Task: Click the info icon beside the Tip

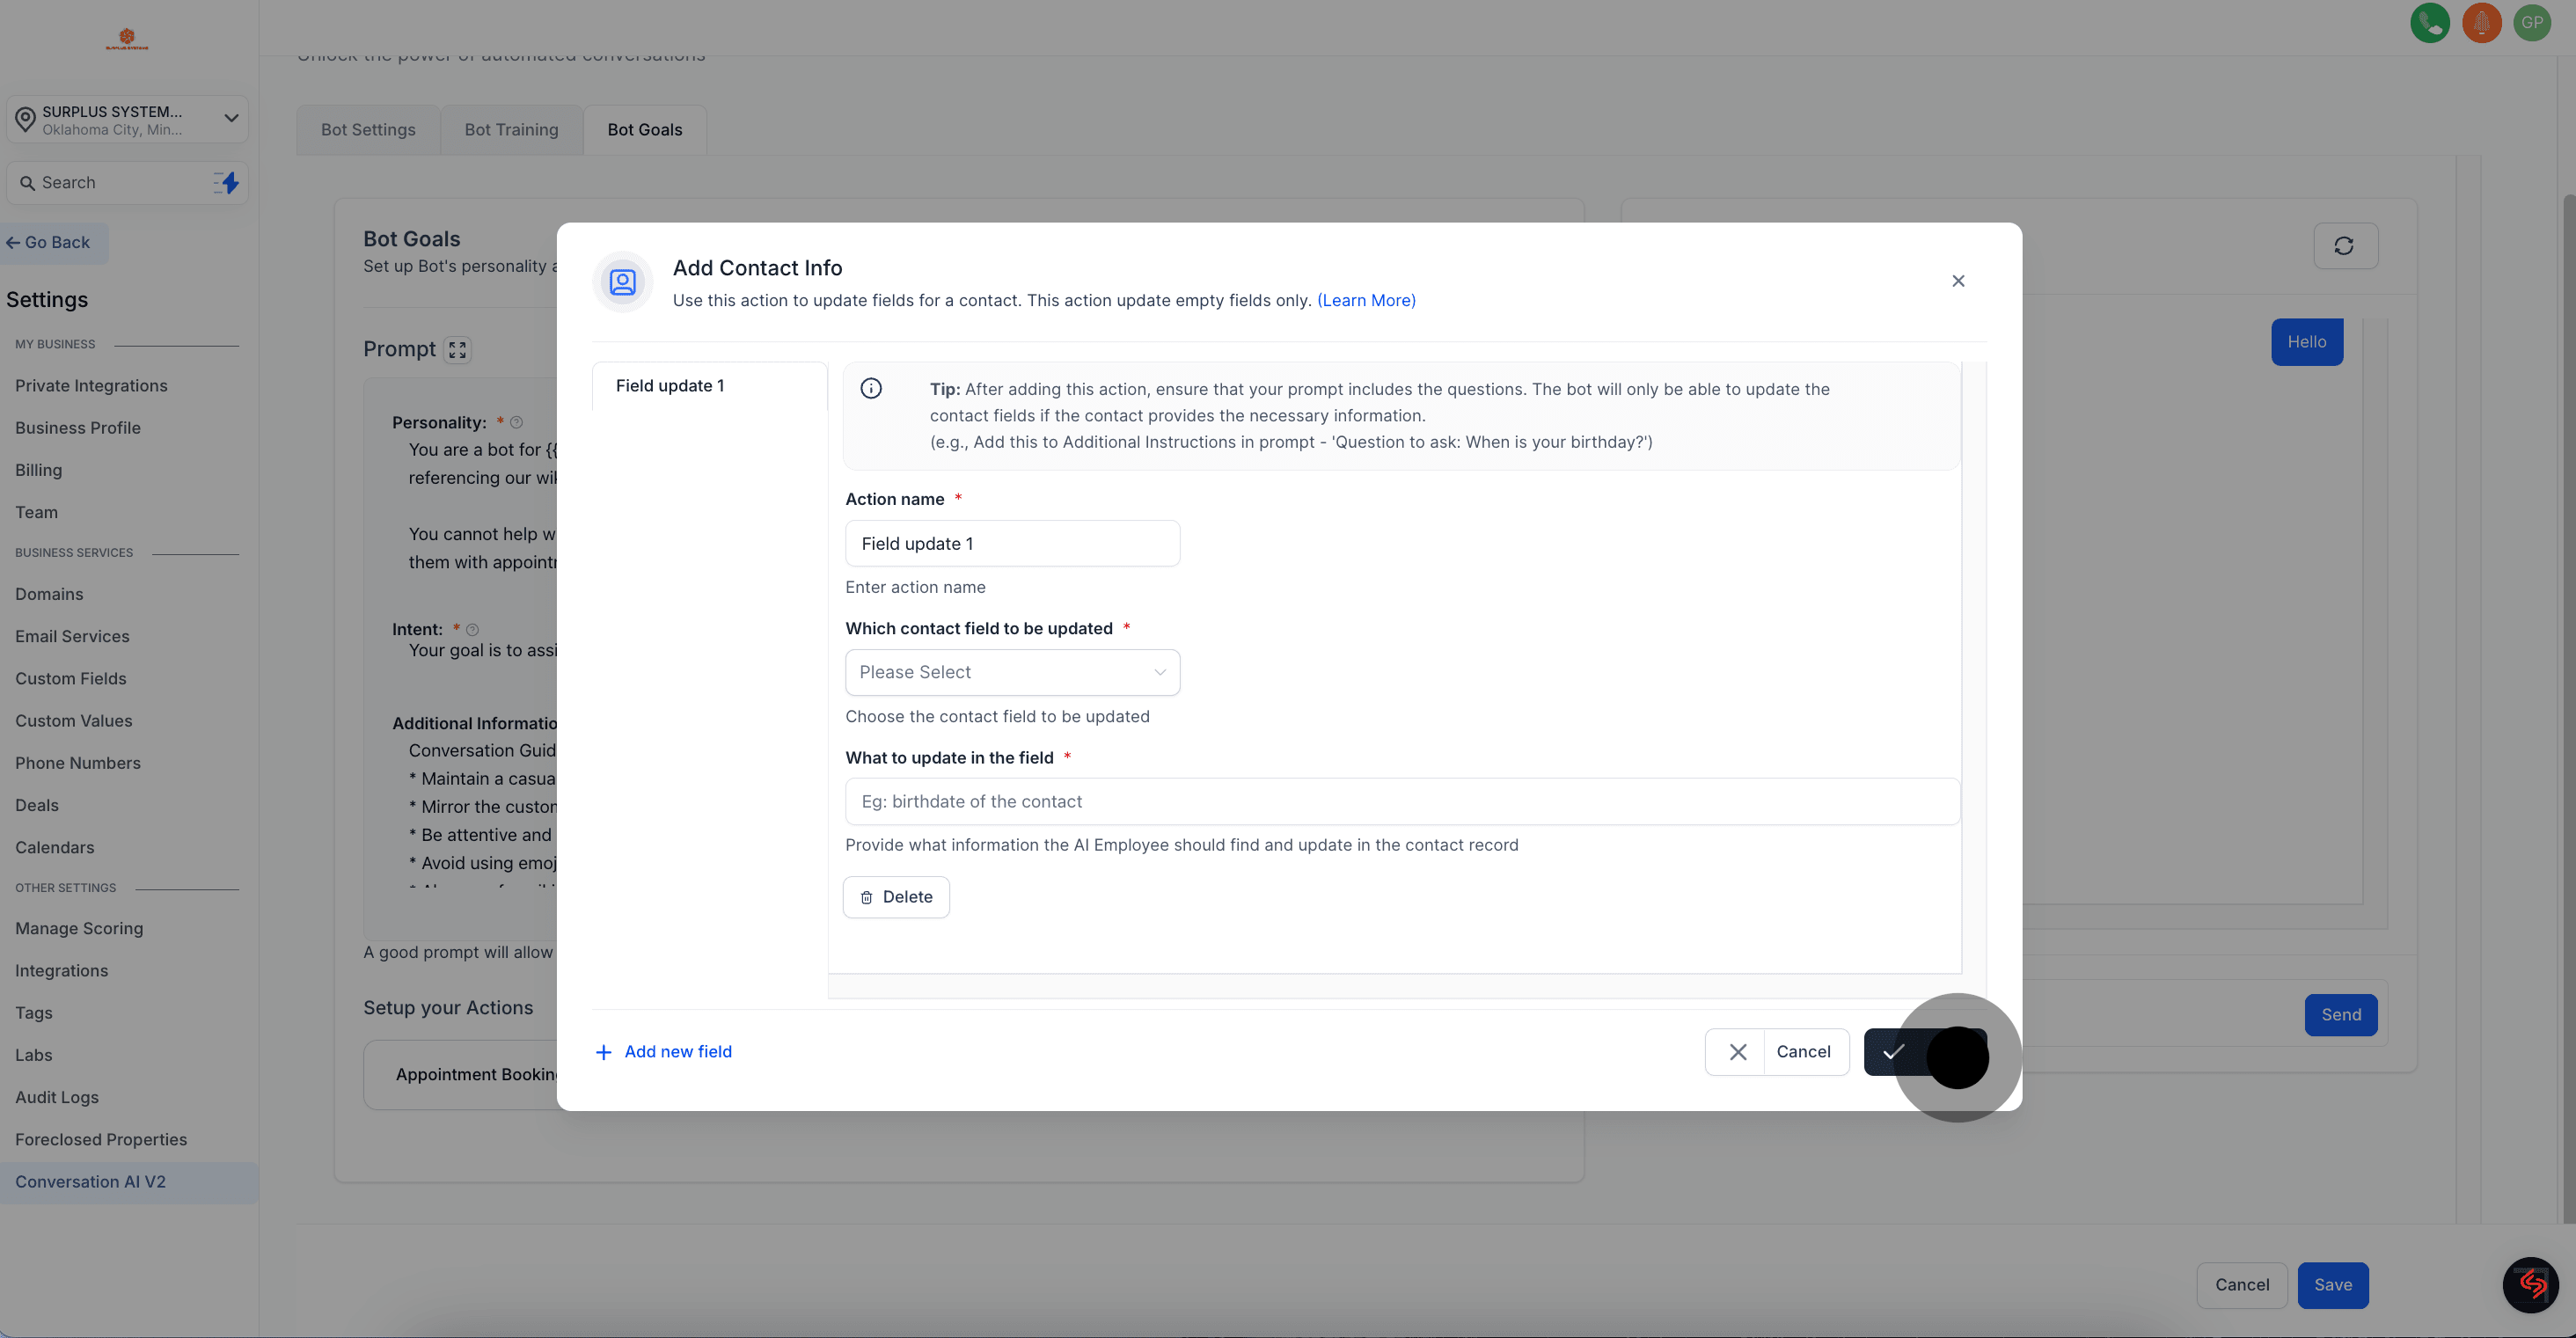Action: tap(871, 388)
